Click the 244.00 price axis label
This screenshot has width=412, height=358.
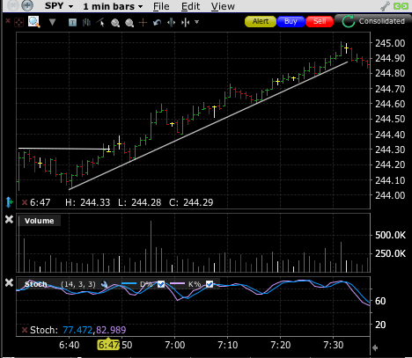(390, 195)
